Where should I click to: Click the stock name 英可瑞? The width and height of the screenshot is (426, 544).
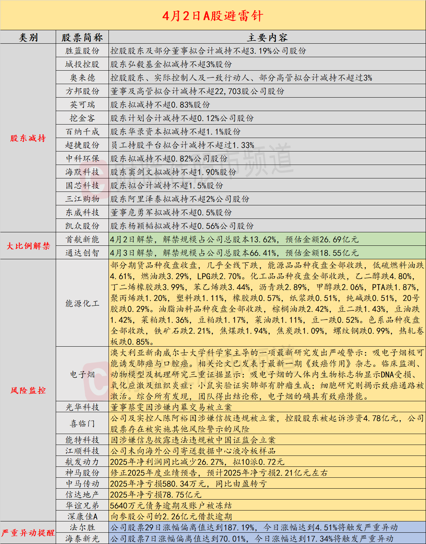[x=82, y=105]
